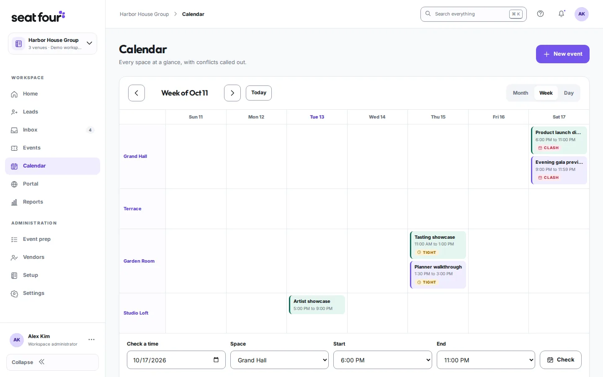Image resolution: width=603 pixels, height=377 pixels.
Task: Open Vendors in sidebar
Action: click(x=52, y=257)
